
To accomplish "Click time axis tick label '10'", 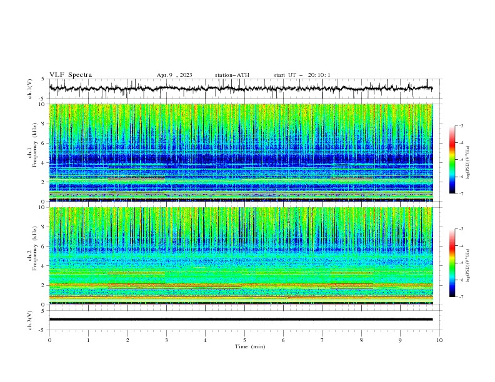I will (439, 340).
